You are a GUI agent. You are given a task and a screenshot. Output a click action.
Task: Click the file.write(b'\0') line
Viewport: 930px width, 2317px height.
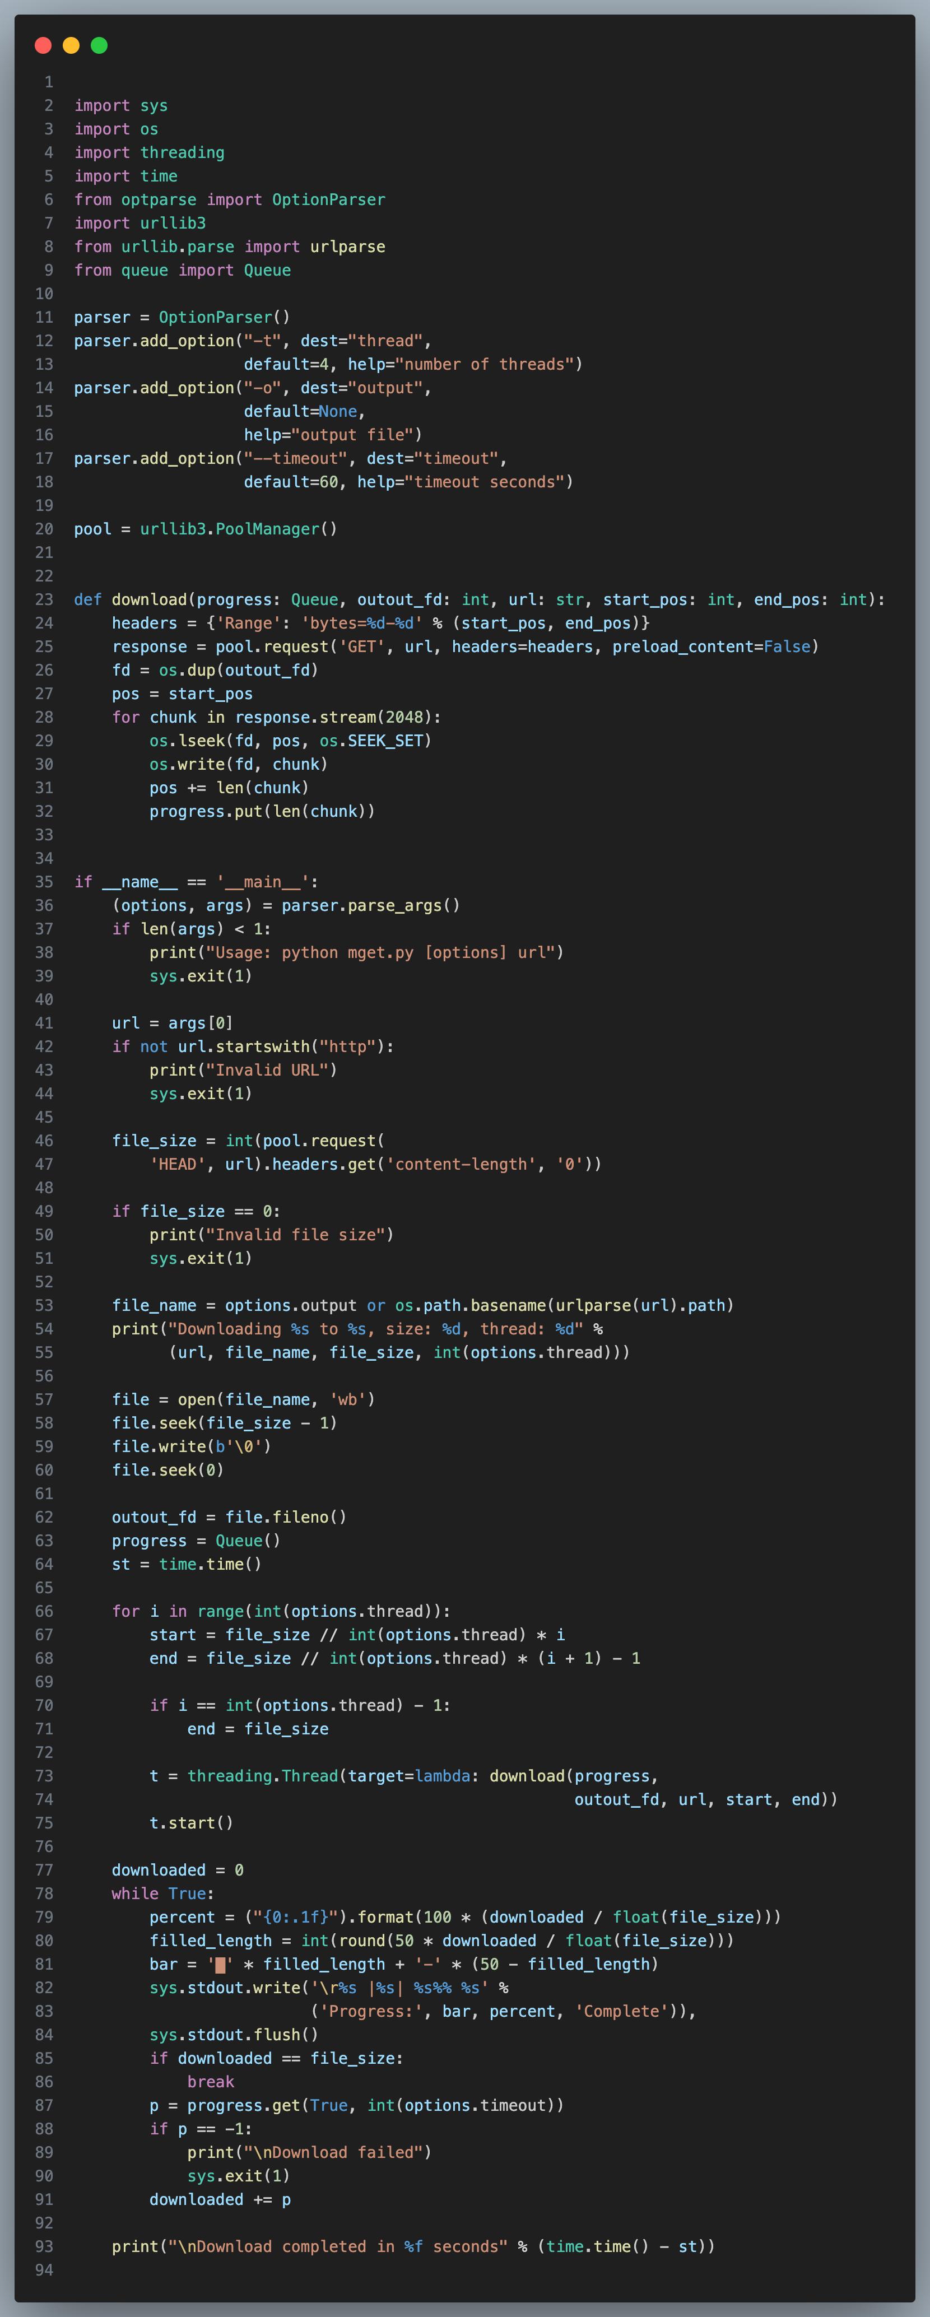point(192,1446)
